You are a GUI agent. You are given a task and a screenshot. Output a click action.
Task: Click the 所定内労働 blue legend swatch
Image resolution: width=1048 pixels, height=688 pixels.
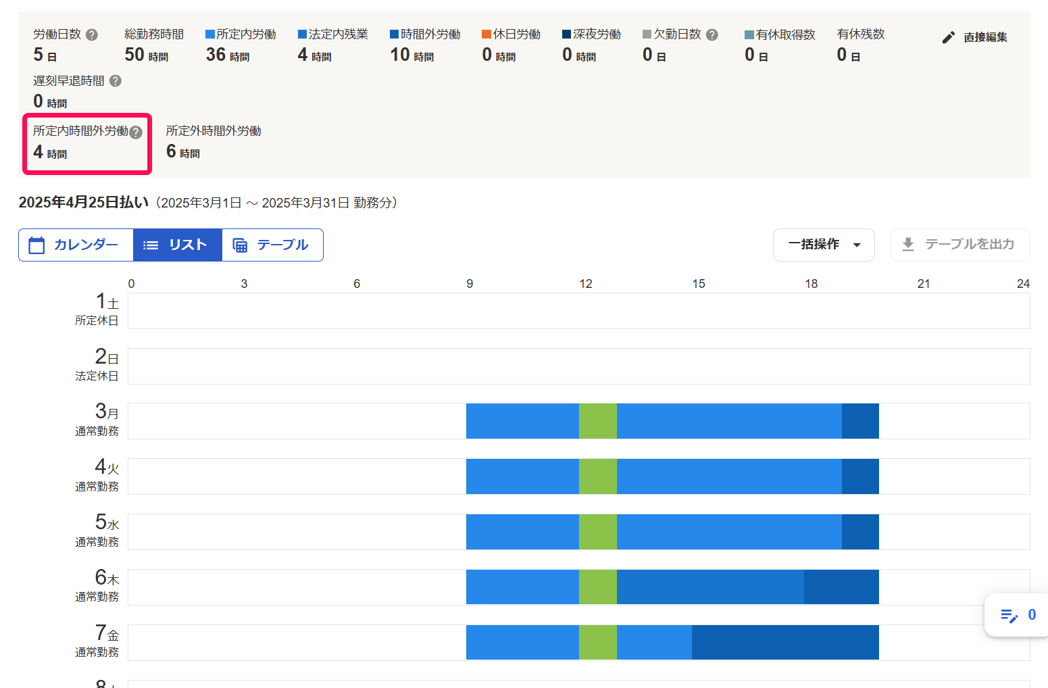point(210,34)
